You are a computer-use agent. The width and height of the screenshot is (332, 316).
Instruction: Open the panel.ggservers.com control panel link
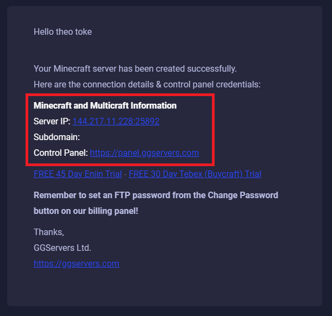pyautogui.click(x=144, y=153)
